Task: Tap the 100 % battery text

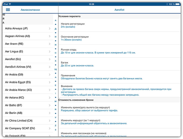Action: click(x=172, y=4)
